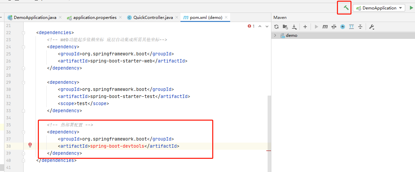Click Maven download sources icon
This screenshot has width=415, height=172.
click(x=294, y=27)
